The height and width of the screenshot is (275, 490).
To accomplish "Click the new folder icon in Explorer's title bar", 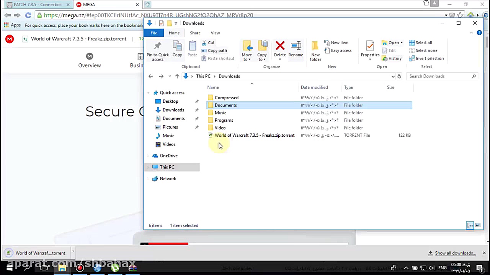I will coord(169,23).
